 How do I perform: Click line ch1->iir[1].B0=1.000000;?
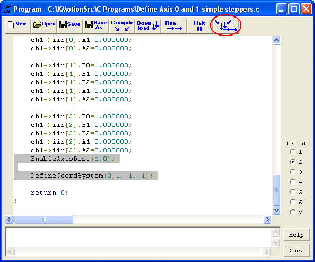click(x=81, y=65)
